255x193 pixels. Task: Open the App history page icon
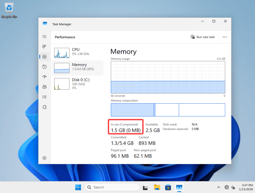click(44, 67)
